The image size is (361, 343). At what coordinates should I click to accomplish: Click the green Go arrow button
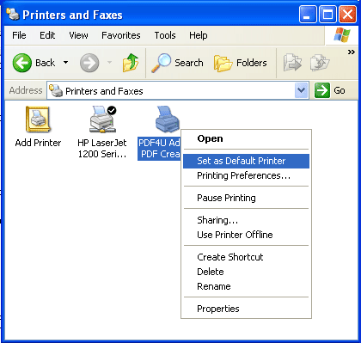pos(322,90)
